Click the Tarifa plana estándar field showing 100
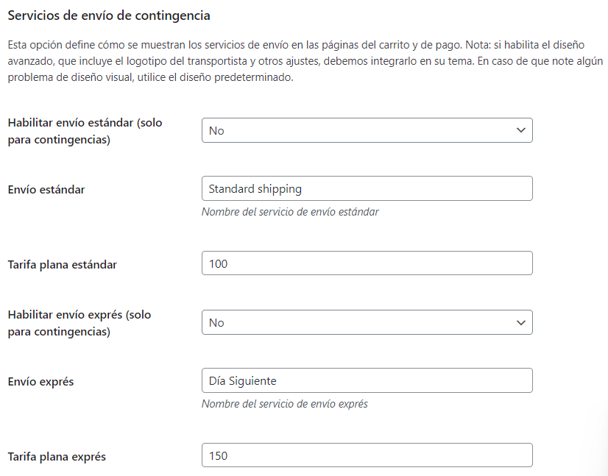The width and height of the screenshot is (608, 476). tap(367, 263)
